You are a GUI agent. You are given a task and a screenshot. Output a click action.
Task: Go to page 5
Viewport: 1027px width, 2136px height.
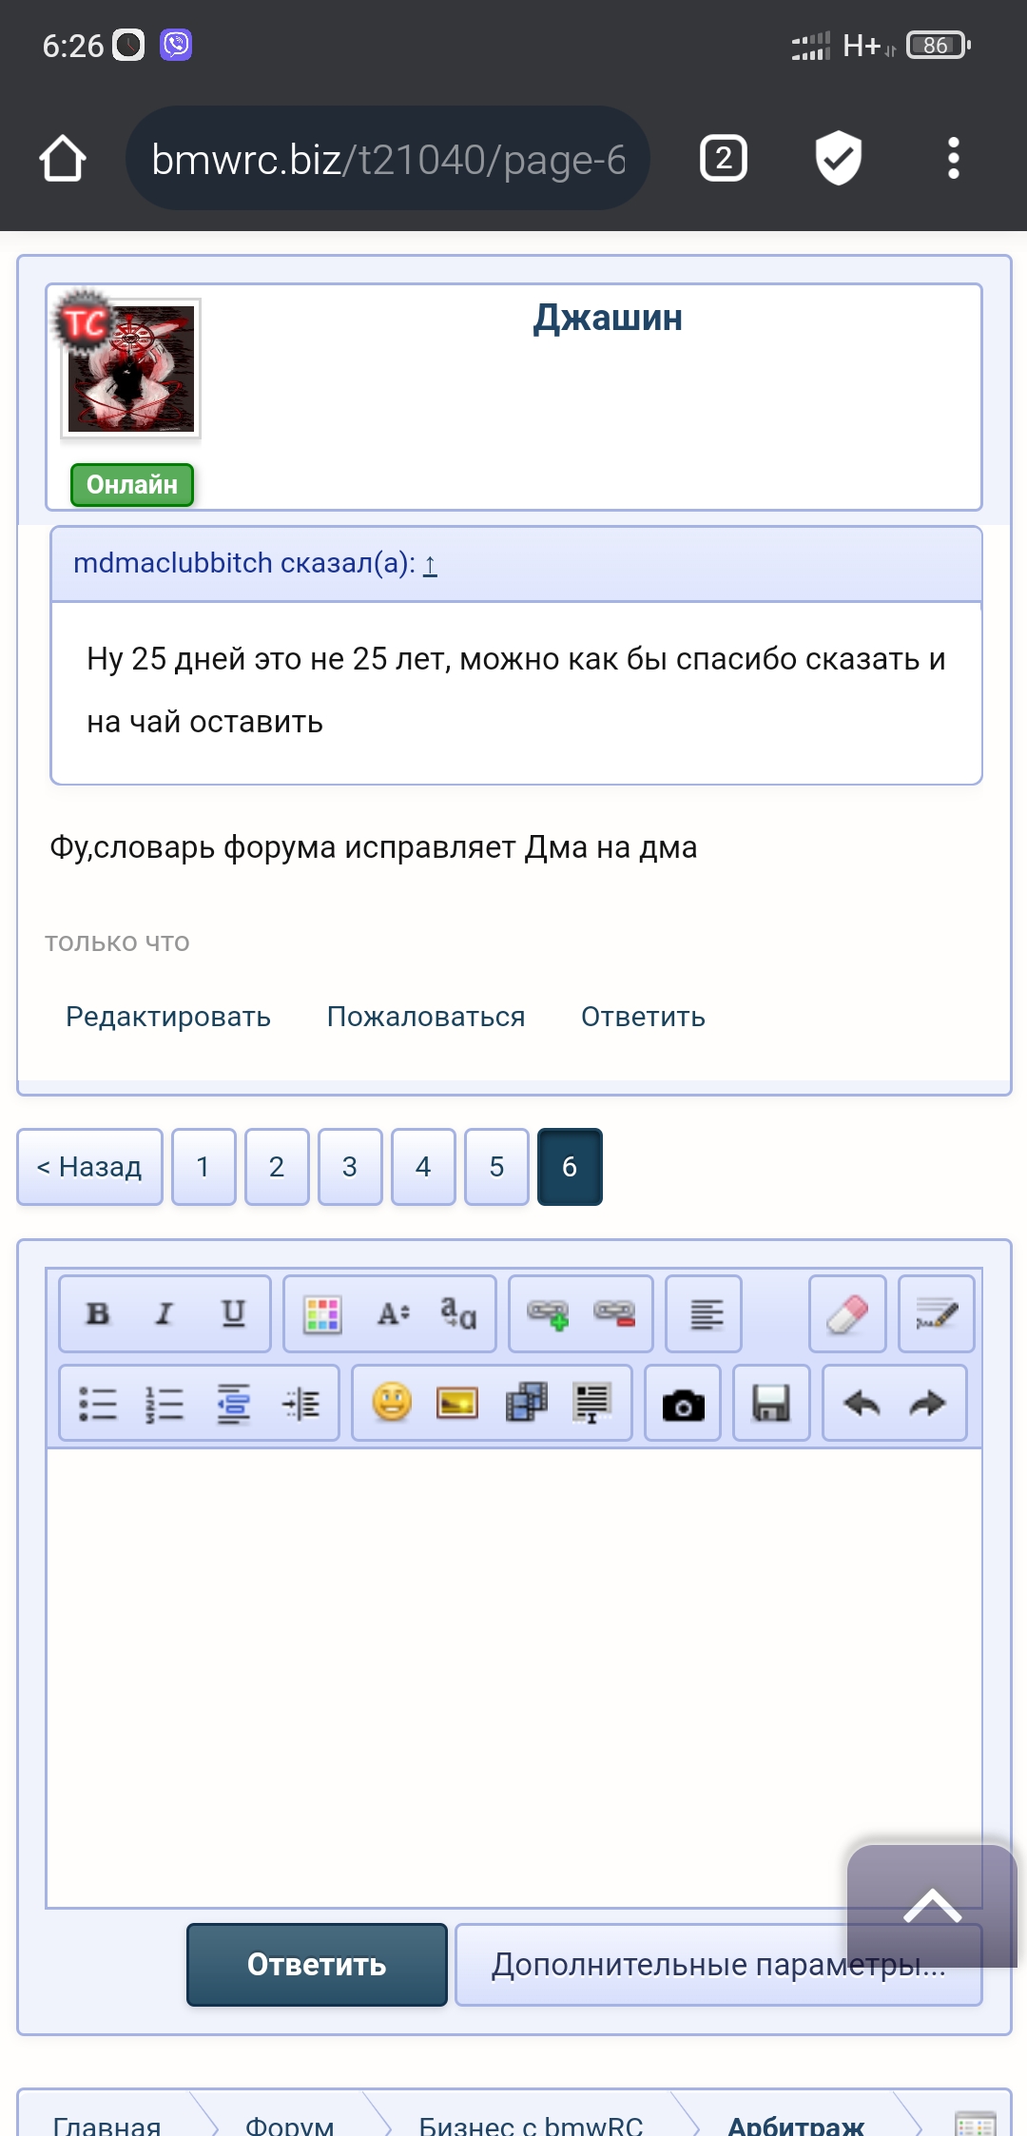pos(496,1167)
